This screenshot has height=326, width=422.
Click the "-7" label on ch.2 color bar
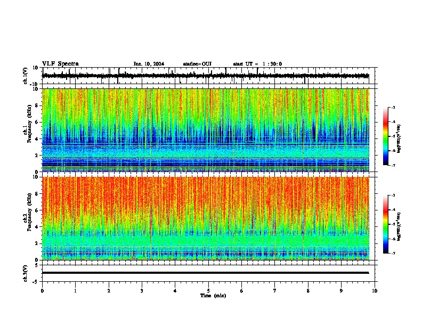coord(393,254)
